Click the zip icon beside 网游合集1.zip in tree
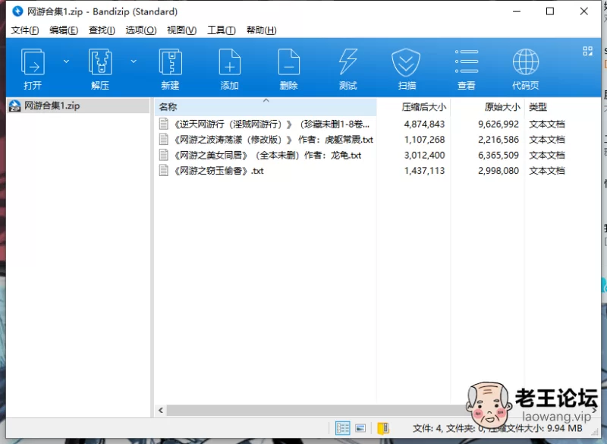607x444 pixels. point(14,105)
